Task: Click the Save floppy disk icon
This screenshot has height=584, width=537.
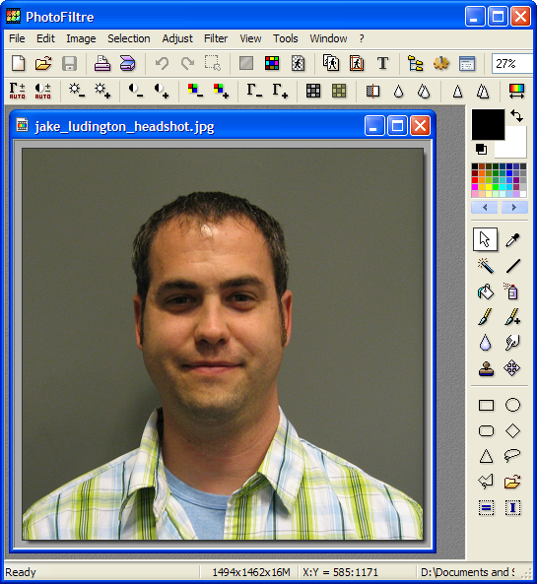Action: point(69,63)
